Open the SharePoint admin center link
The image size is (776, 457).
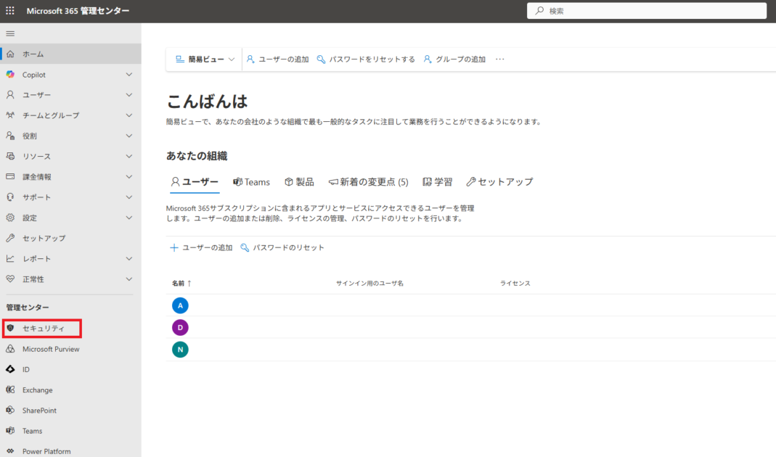(39, 411)
